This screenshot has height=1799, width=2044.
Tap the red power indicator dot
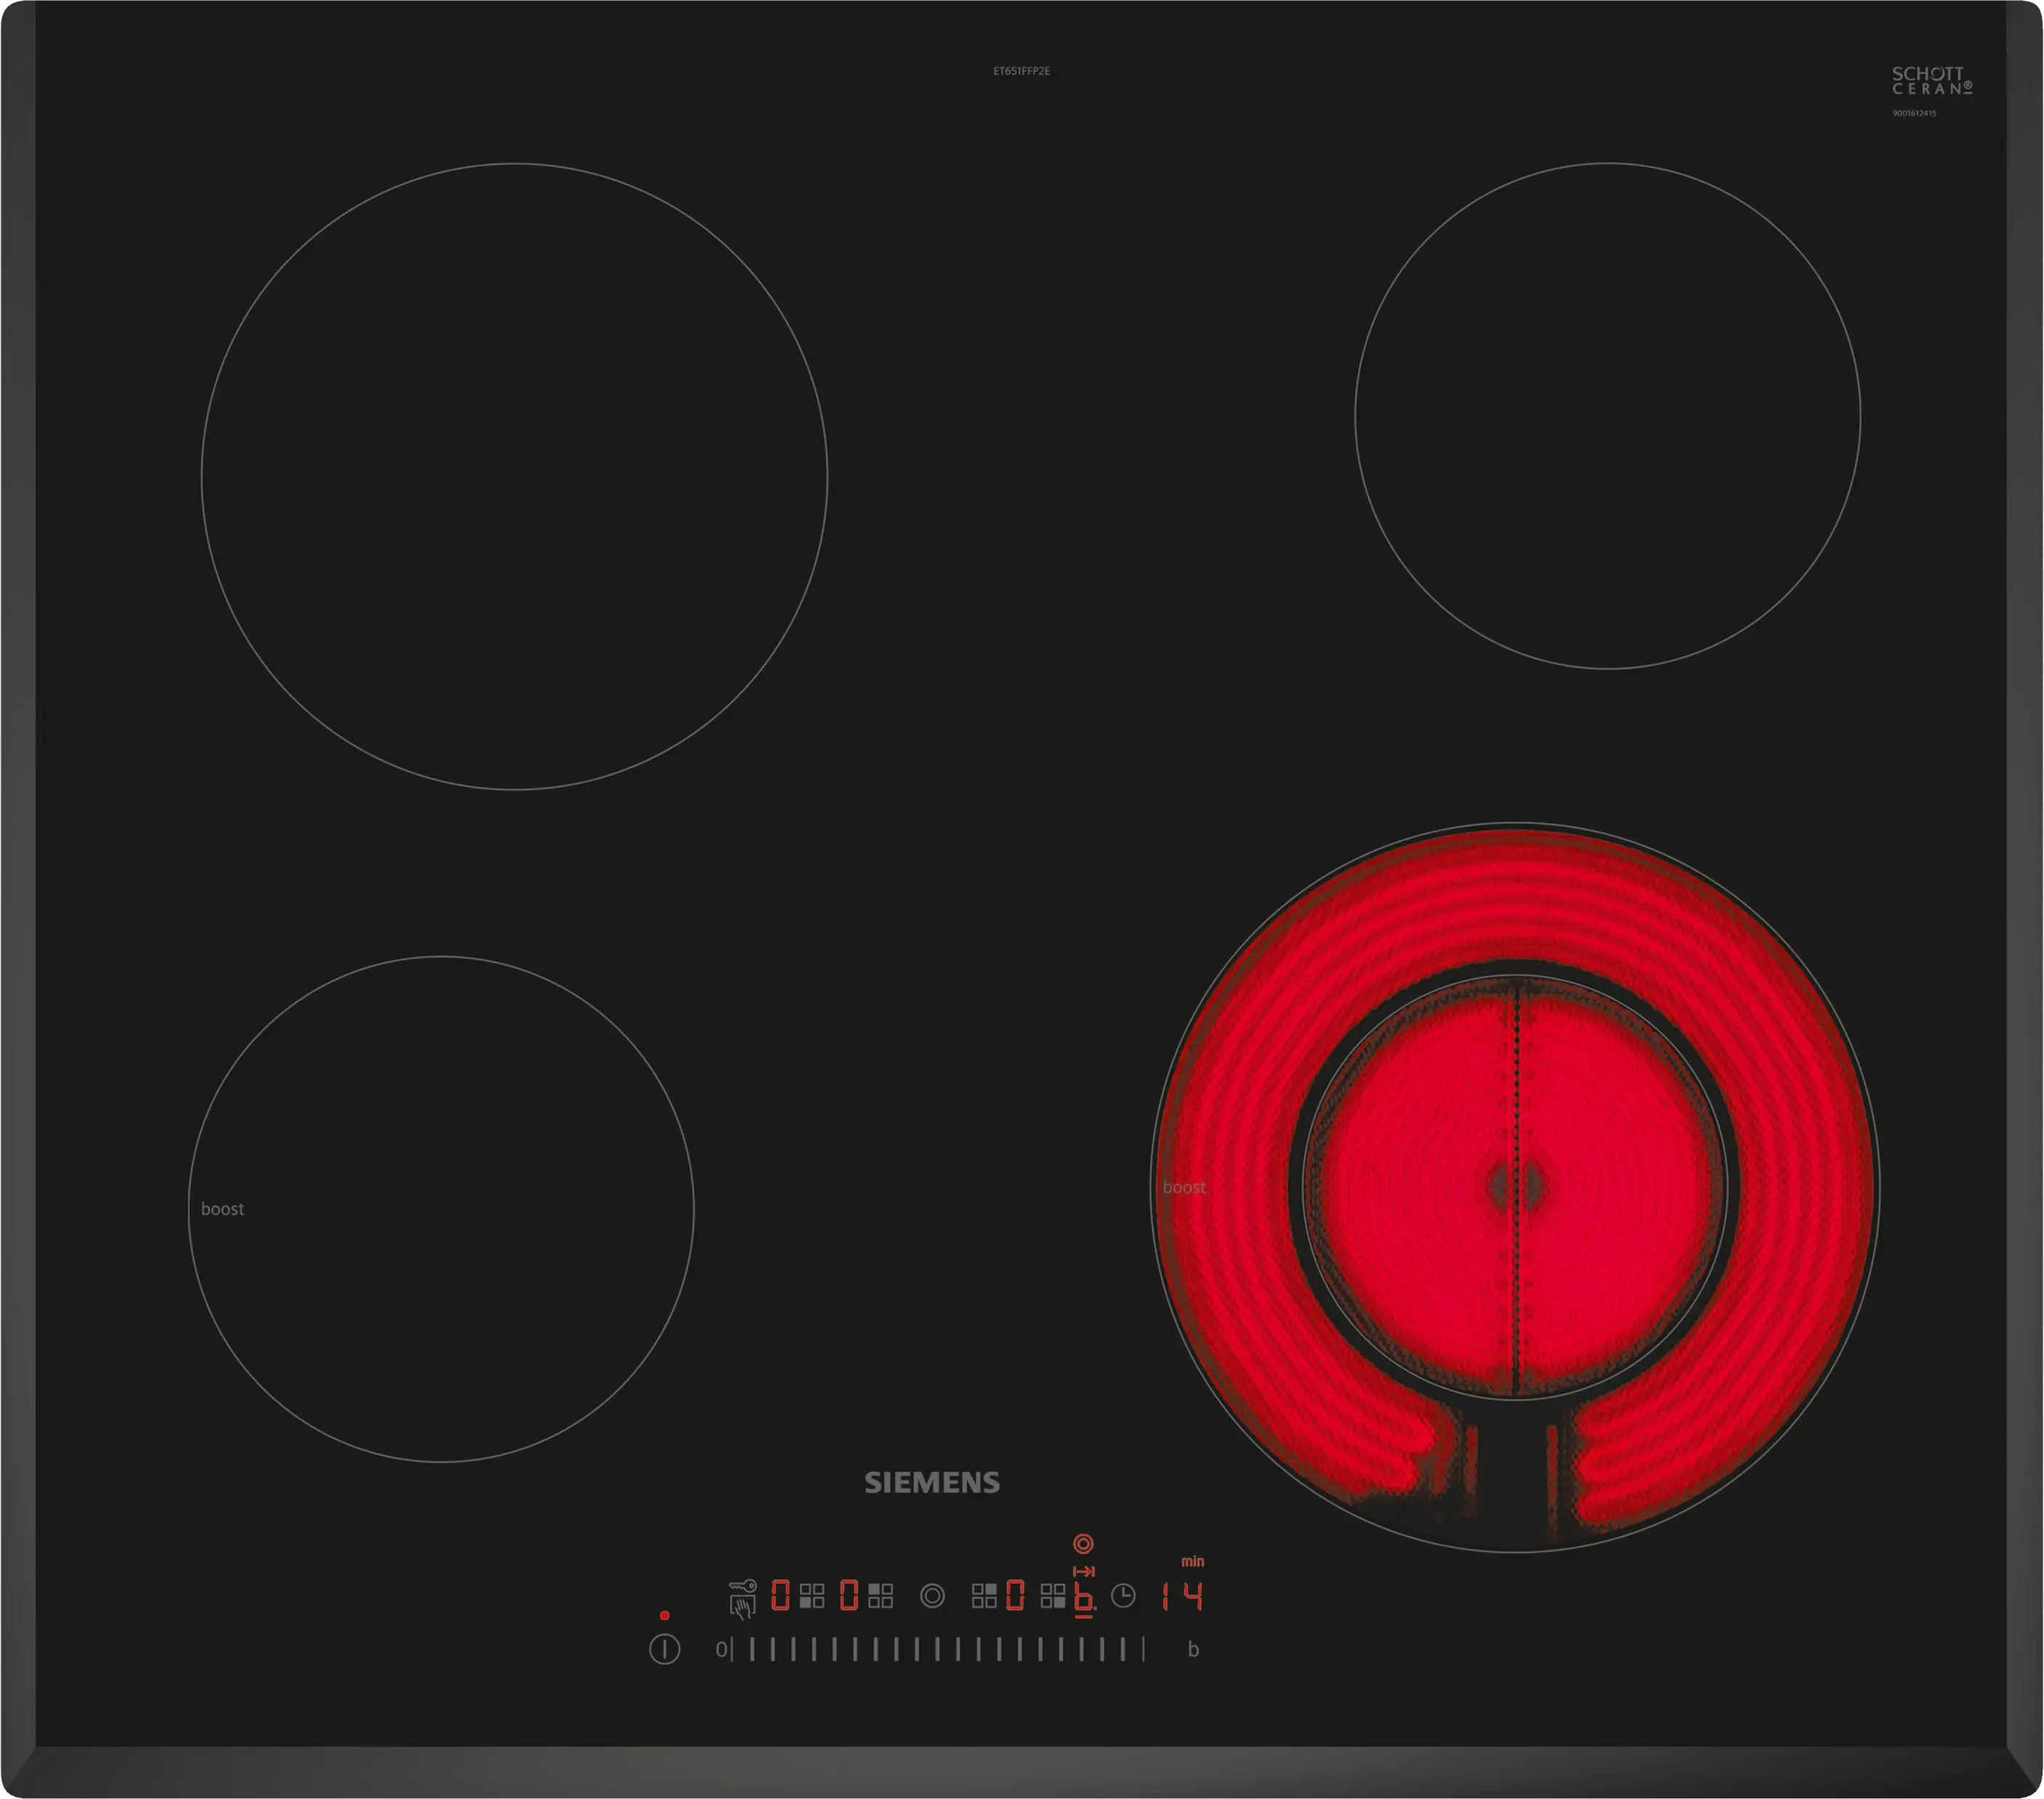click(665, 1615)
